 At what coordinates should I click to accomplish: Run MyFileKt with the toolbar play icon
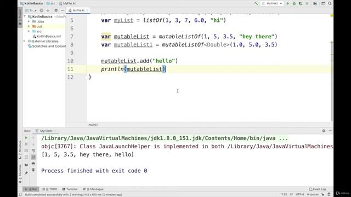pos(288,3)
